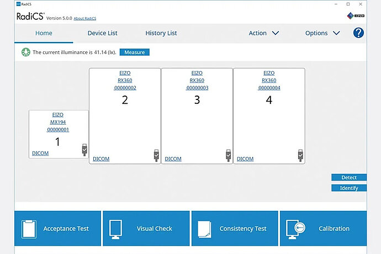Click serial number 00000004 link
Viewport: 381px width, 254px height.
tap(269, 88)
